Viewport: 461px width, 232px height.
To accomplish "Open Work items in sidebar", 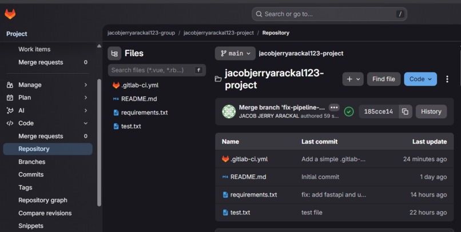I will [34, 49].
